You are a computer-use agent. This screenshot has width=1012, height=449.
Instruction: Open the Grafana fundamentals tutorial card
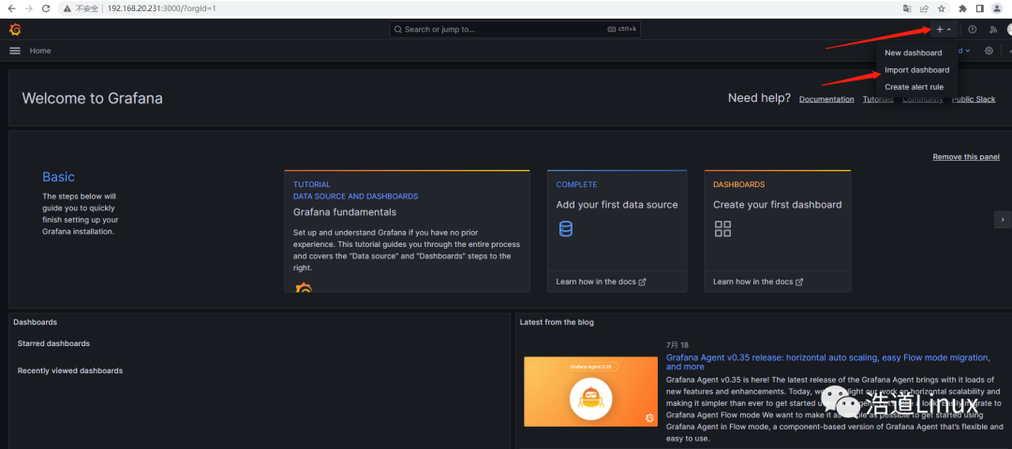coord(407,231)
